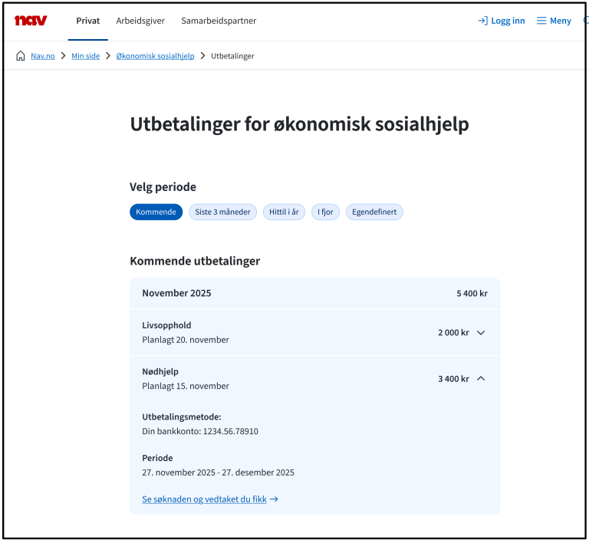Viewport: 589px width, 540px height.
Task: Click the current Utbetalinger breadcrumb item
Action: (x=232, y=56)
